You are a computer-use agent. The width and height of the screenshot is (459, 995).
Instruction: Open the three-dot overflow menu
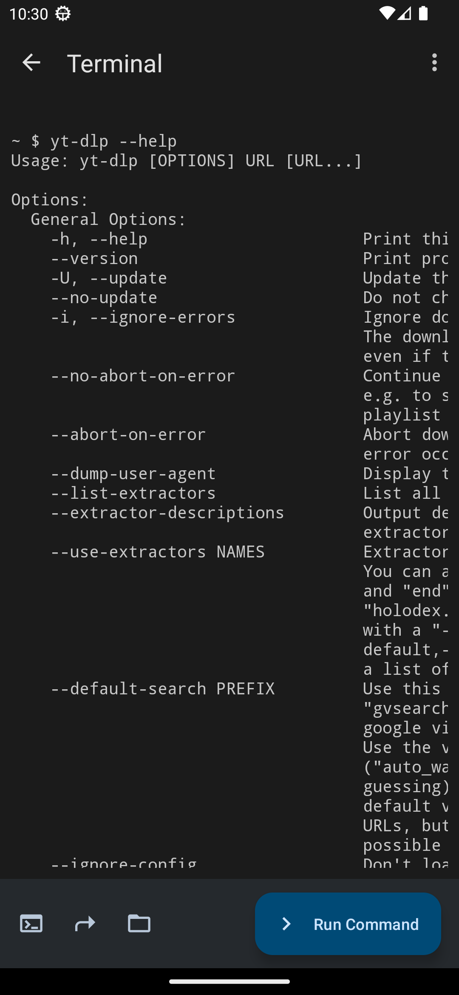tap(434, 63)
